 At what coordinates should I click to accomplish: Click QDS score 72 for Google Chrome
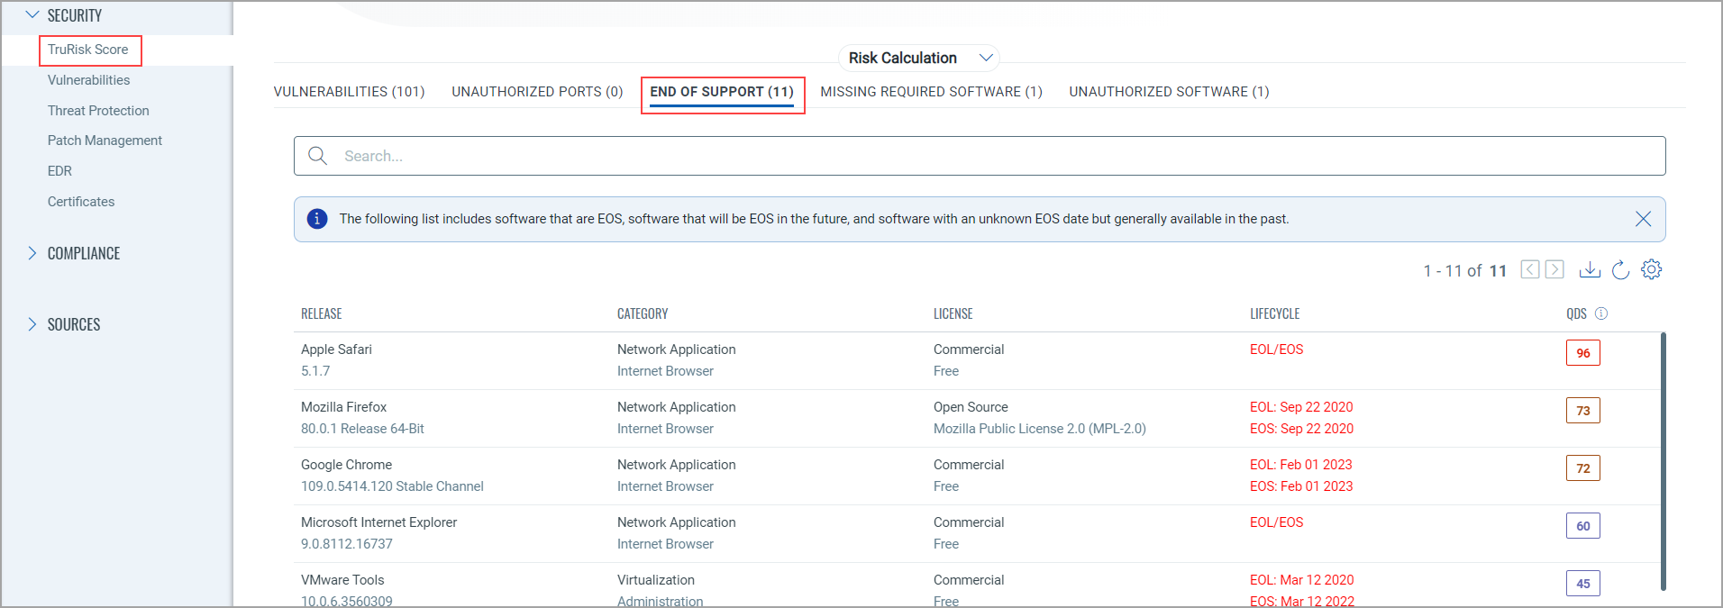(1582, 468)
